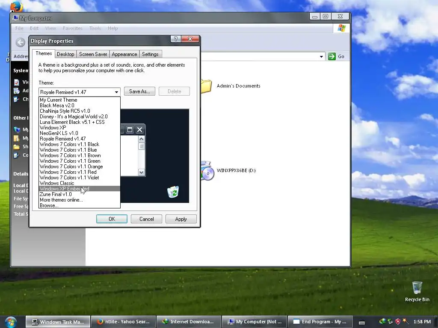Choose Windows 7 Colors v1.1 Blue
438x328 pixels.
click(x=80, y=150)
